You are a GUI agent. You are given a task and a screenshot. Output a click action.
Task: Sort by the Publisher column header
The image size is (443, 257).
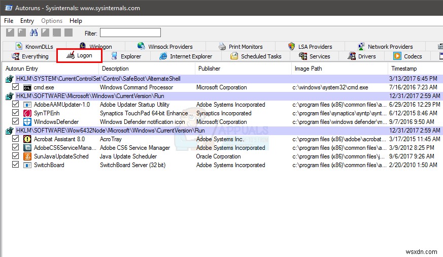tap(209, 69)
